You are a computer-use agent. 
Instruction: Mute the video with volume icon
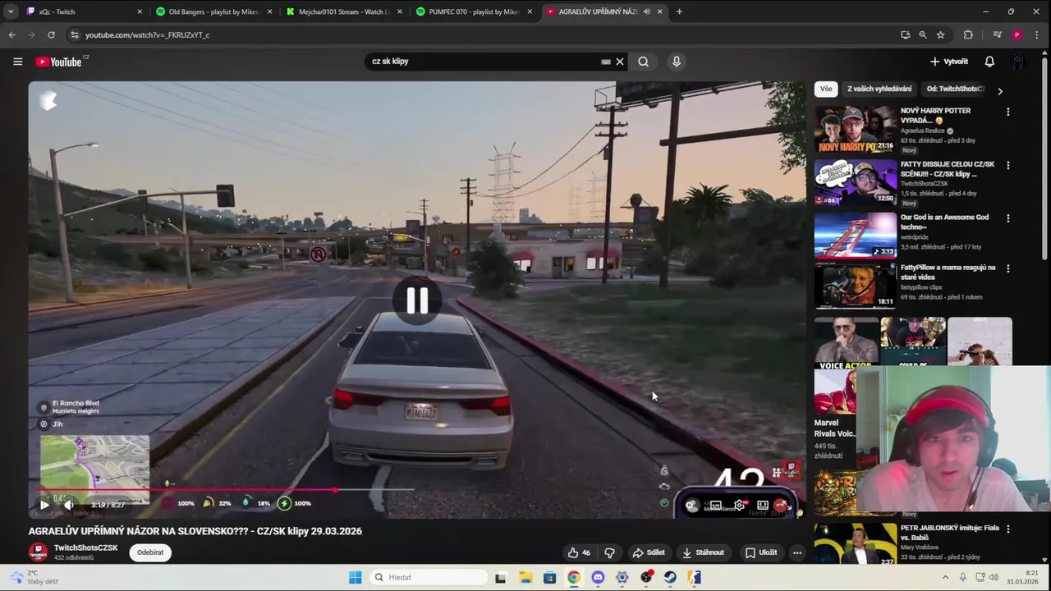point(70,504)
